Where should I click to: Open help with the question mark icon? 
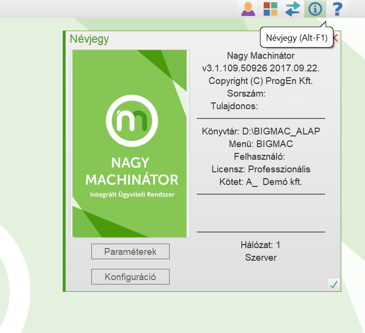[x=337, y=9]
